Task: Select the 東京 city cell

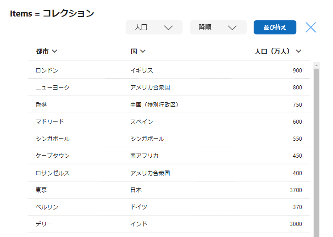Action: tap(41, 190)
